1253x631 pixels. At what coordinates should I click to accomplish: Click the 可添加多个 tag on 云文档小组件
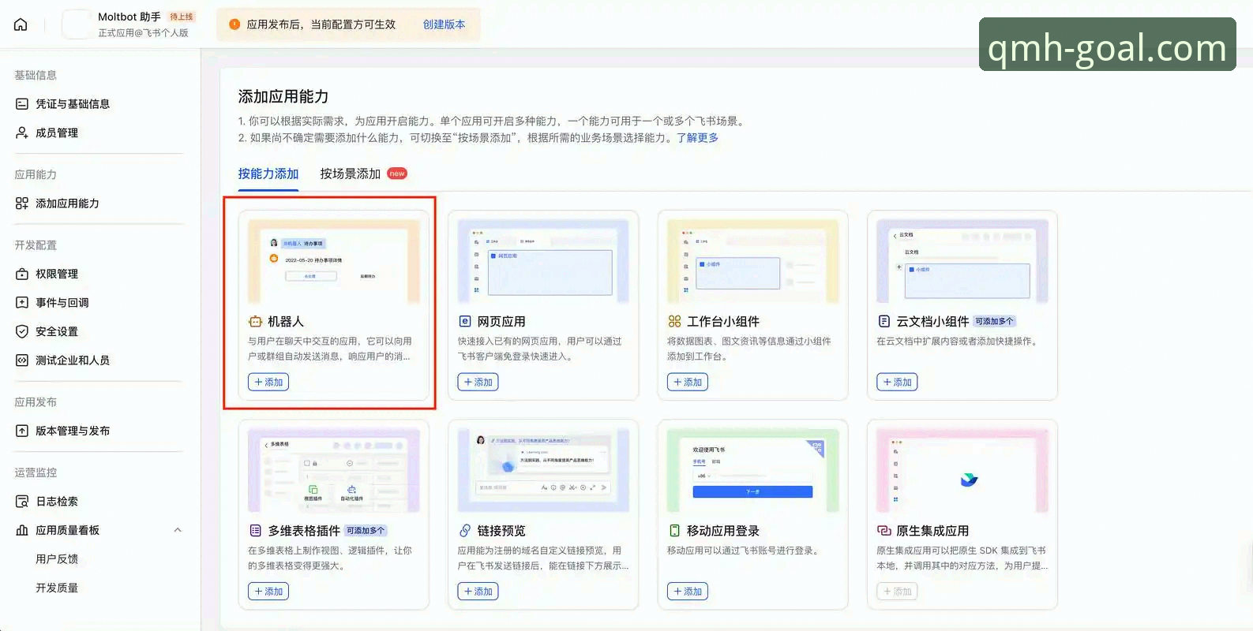coord(994,321)
